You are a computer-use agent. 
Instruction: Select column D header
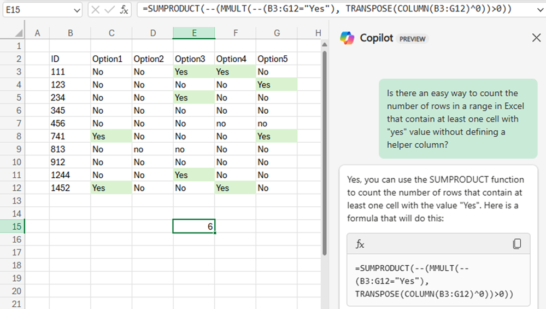(x=153, y=33)
